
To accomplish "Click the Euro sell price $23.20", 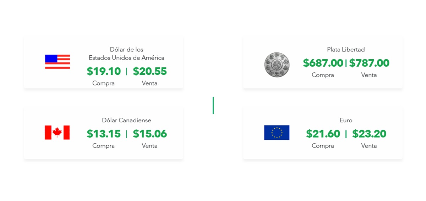I will coord(369,134).
